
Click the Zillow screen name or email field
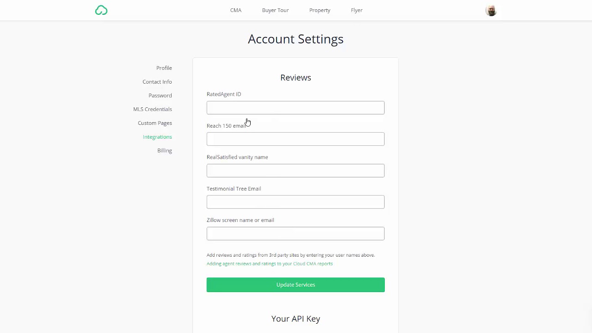[296, 234]
